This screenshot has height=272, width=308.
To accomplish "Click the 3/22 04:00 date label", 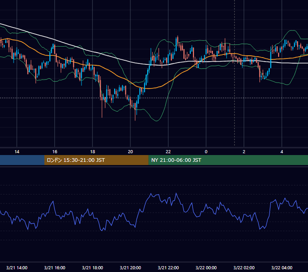I will [x=282, y=267].
